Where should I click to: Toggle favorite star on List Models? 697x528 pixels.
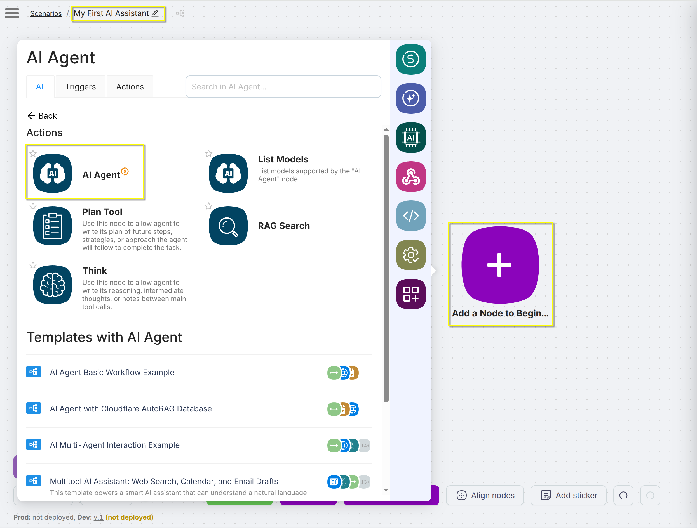coord(208,154)
